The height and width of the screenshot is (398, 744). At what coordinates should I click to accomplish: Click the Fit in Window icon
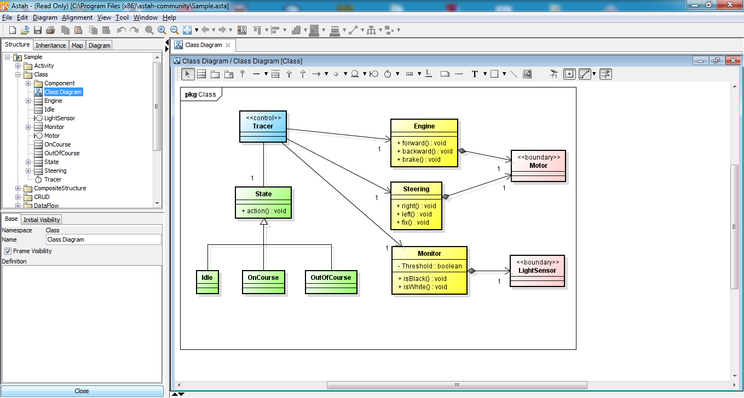coord(187,30)
